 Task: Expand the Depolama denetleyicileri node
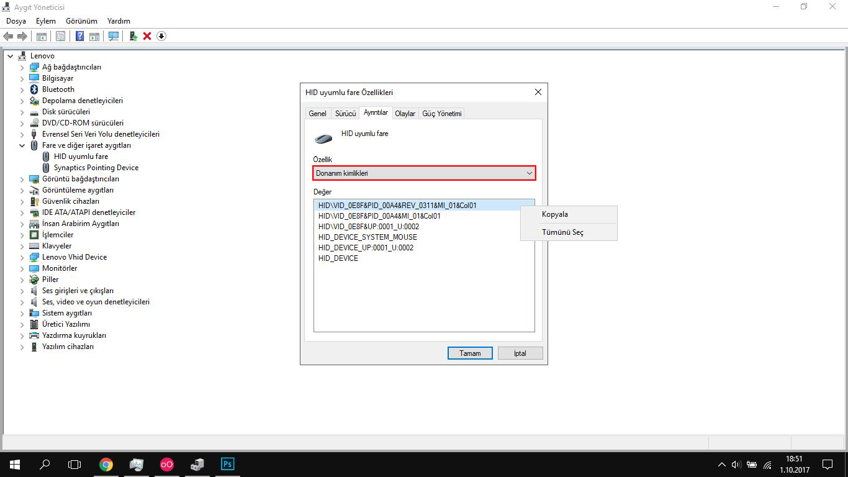click(x=22, y=101)
